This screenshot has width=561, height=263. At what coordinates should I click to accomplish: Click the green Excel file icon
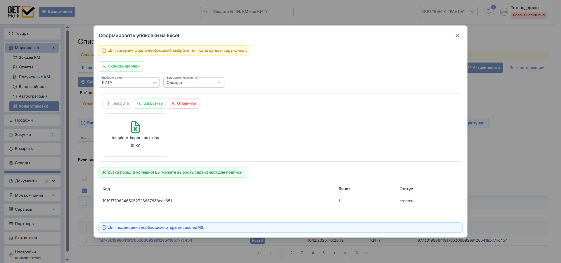click(x=135, y=127)
